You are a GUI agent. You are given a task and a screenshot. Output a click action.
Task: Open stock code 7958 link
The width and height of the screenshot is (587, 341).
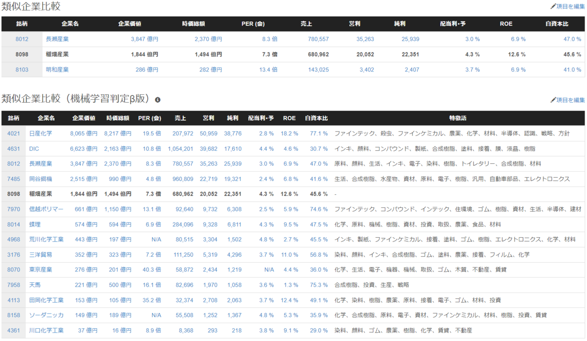coord(14,285)
